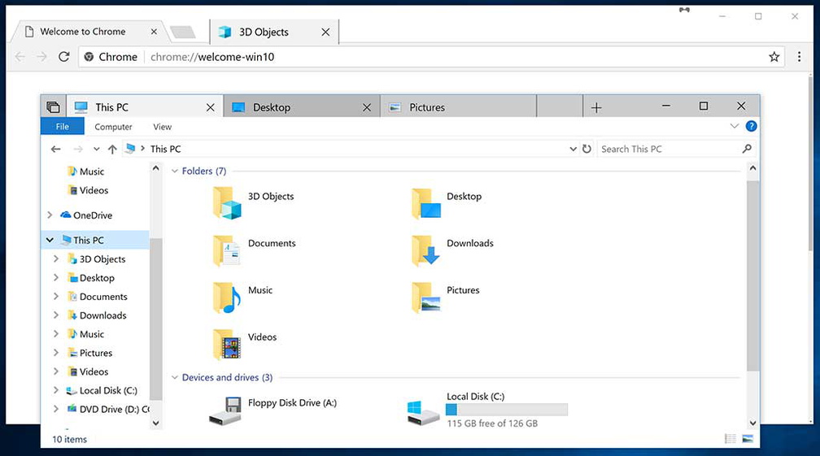Open the address bar history dropdown
The height and width of the screenshot is (456, 820).
(x=573, y=149)
